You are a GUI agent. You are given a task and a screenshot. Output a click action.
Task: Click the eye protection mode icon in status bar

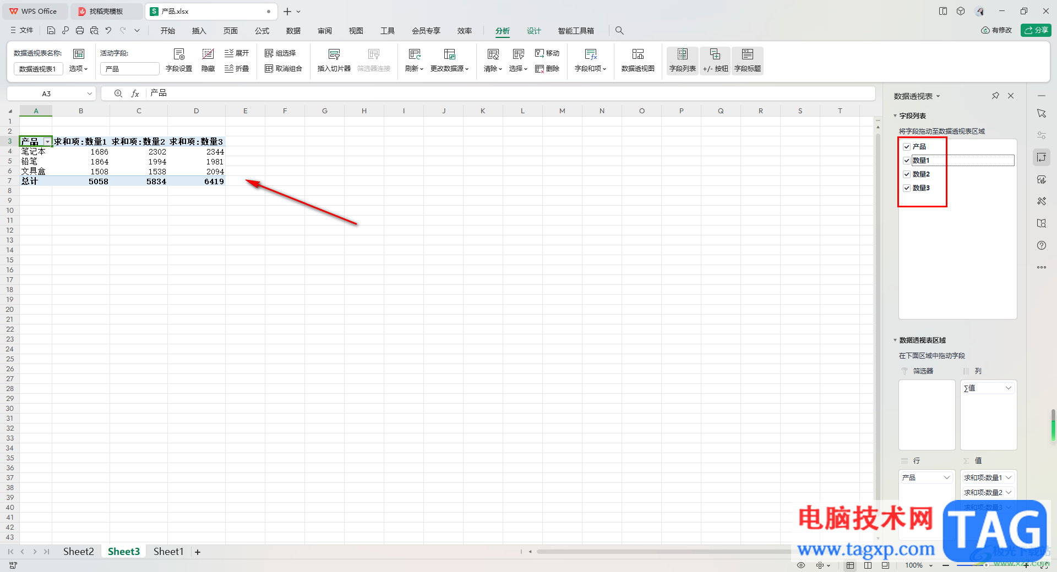tap(801, 565)
